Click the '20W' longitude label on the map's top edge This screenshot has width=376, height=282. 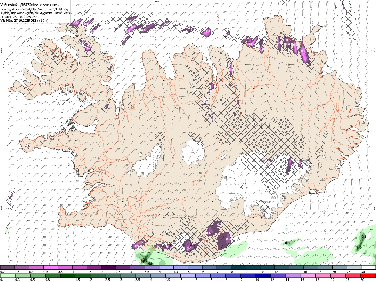[156, 1]
